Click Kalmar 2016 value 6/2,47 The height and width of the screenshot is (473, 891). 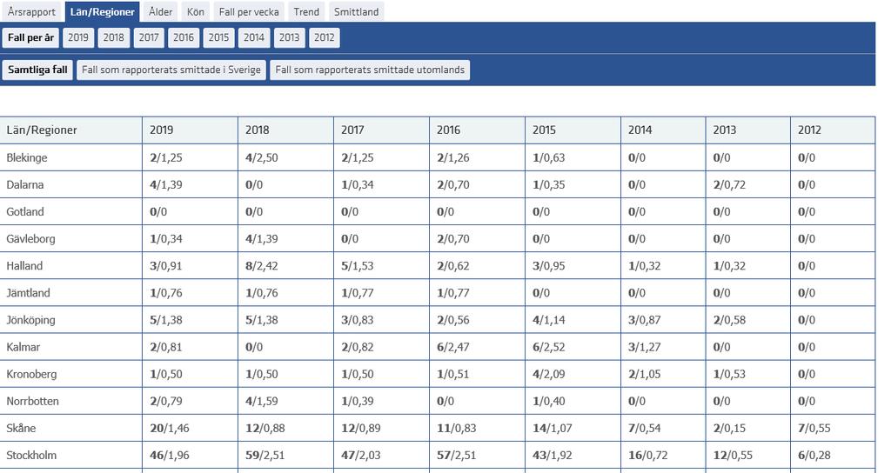click(x=452, y=347)
